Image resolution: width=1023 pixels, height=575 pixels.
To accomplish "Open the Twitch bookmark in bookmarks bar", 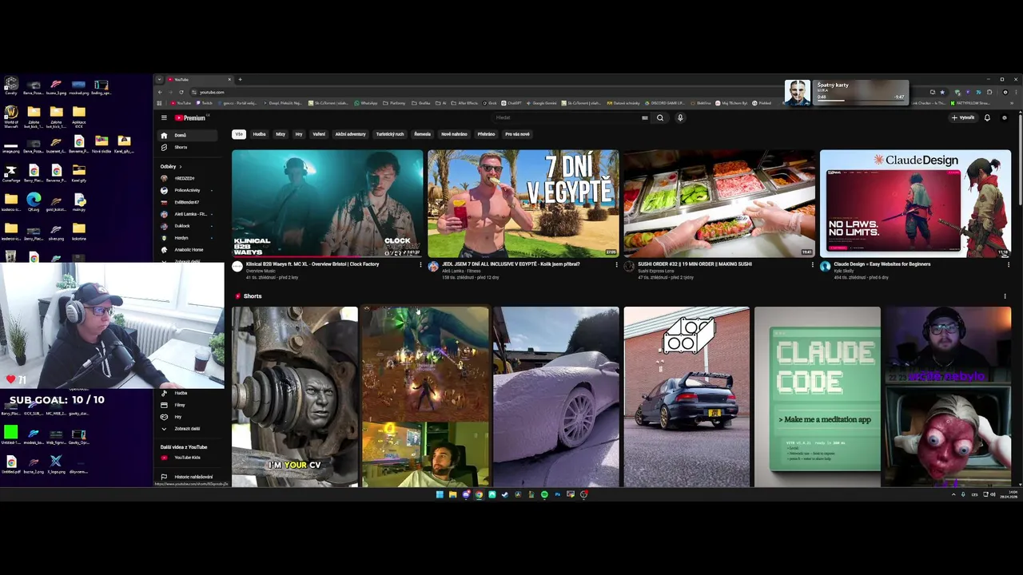I will (204, 103).
